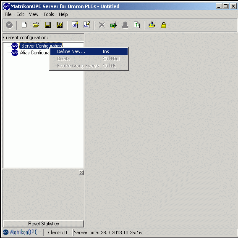
Task: Click the grey bell toolbar icon
Action: (125, 25)
